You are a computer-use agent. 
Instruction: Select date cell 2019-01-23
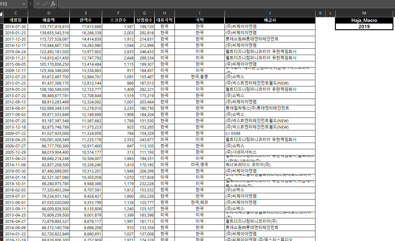pyautogui.click(x=16, y=33)
